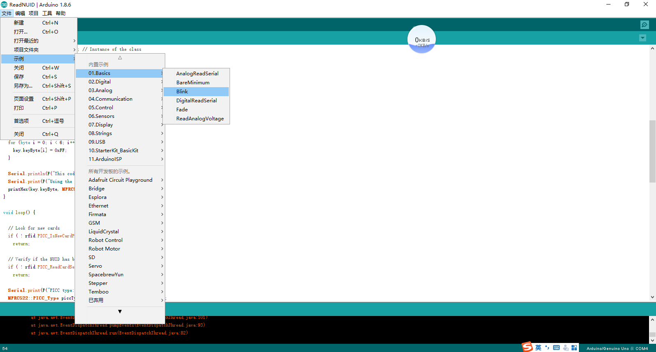Expand the SD library examples
This screenshot has height=352, width=656.
pyautogui.click(x=120, y=257)
